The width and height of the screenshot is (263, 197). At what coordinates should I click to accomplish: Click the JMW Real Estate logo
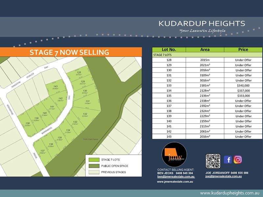(x=174, y=155)
